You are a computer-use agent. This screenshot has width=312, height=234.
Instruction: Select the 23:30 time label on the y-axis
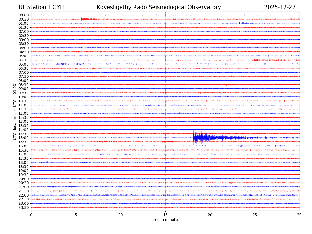point(23,207)
